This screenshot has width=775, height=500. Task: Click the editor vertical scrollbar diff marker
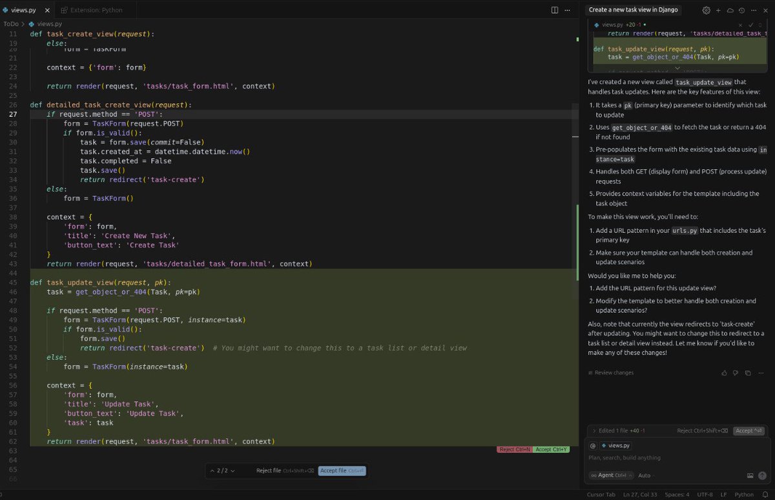577,242
